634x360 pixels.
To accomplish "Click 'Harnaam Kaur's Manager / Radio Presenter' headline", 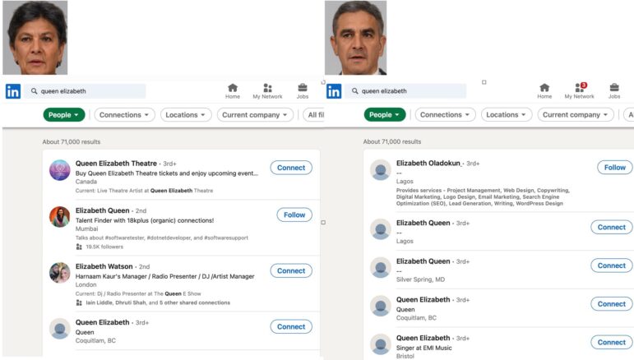I will 165,276.
